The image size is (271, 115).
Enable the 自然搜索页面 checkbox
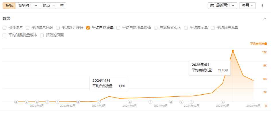(156, 28)
